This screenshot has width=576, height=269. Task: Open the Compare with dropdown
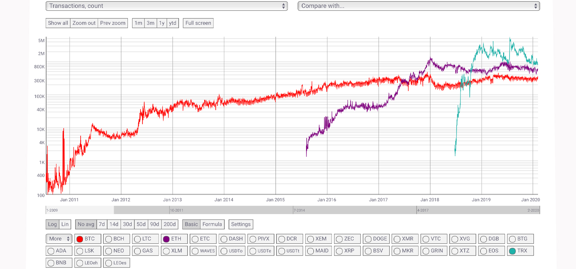pyautogui.click(x=419, y=6)
